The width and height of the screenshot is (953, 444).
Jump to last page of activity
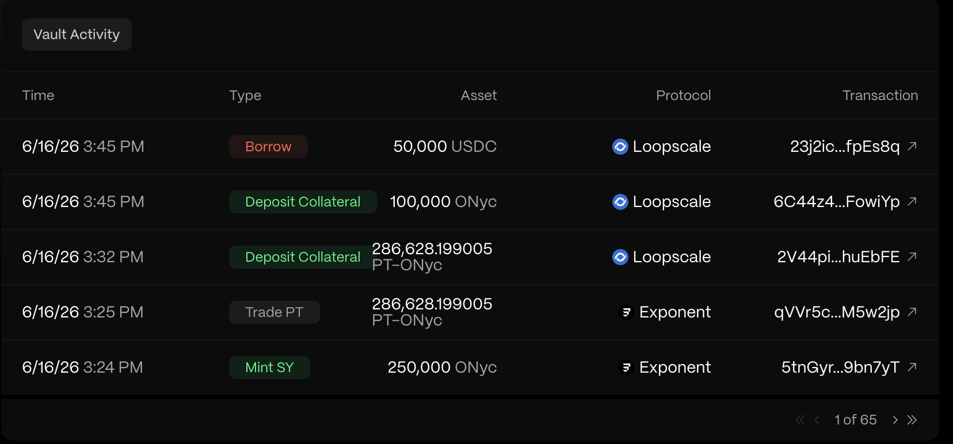pos(912,420)
